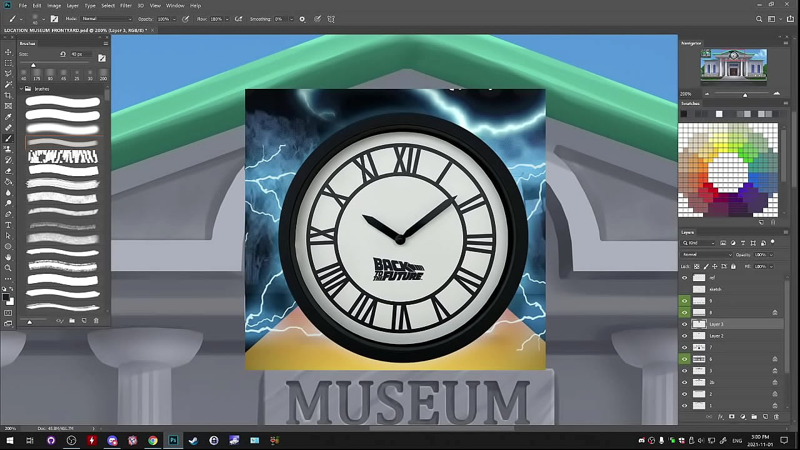Choose the Horizontal Type tool
The image size is (800, 450).
tap(8, 225)
